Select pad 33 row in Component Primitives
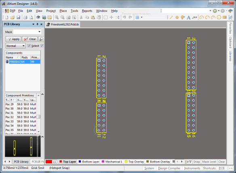The width and height of the screenshot is (236, 173). click(x=21, y=121)
